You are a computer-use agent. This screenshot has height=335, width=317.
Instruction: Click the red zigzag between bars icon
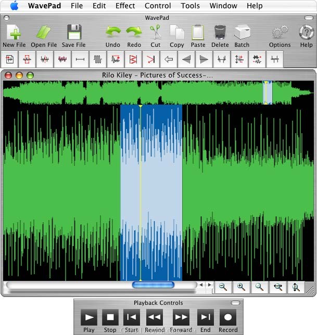pos(133,59)
